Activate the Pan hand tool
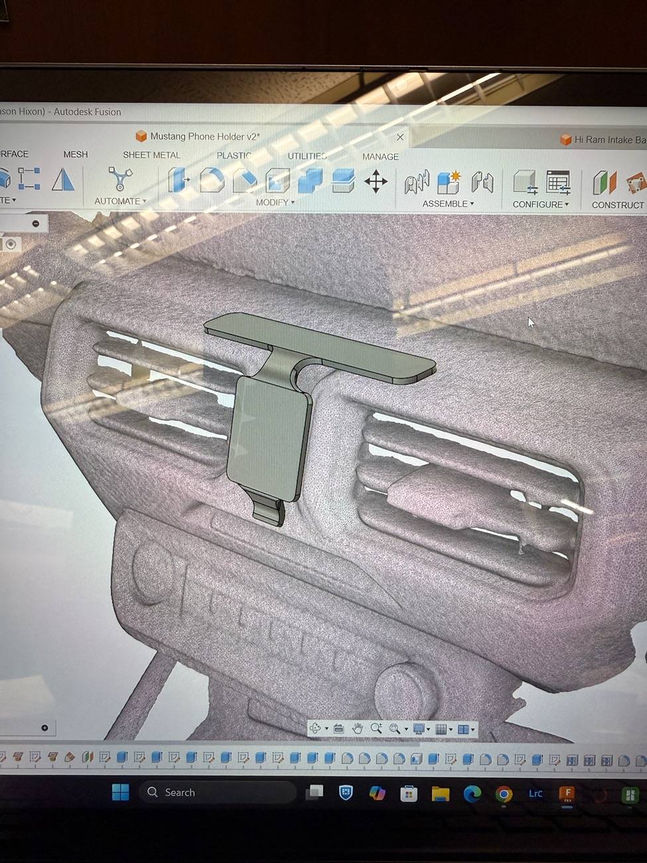This screenshot has height=863, width=647. coord(358,728)
